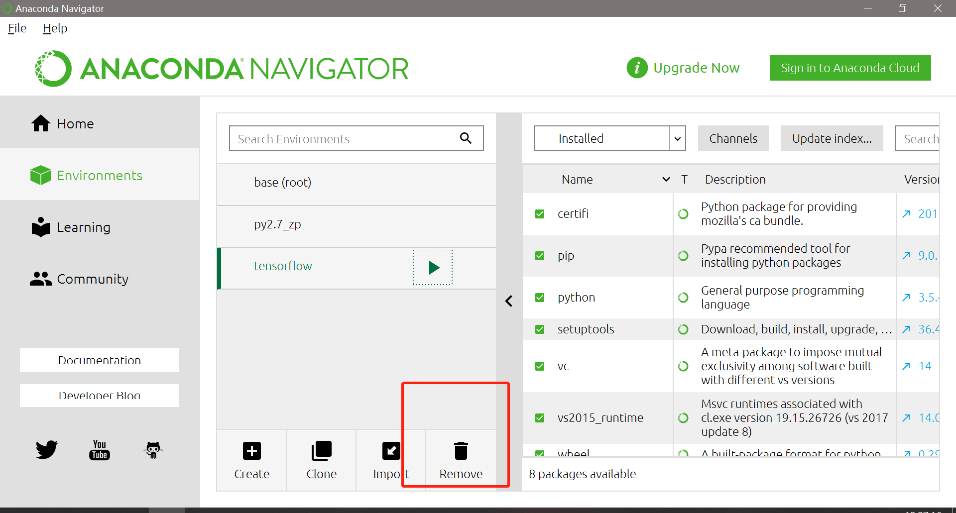Click the vs2015_runtime version upgrade arrow

coord(906,418)
